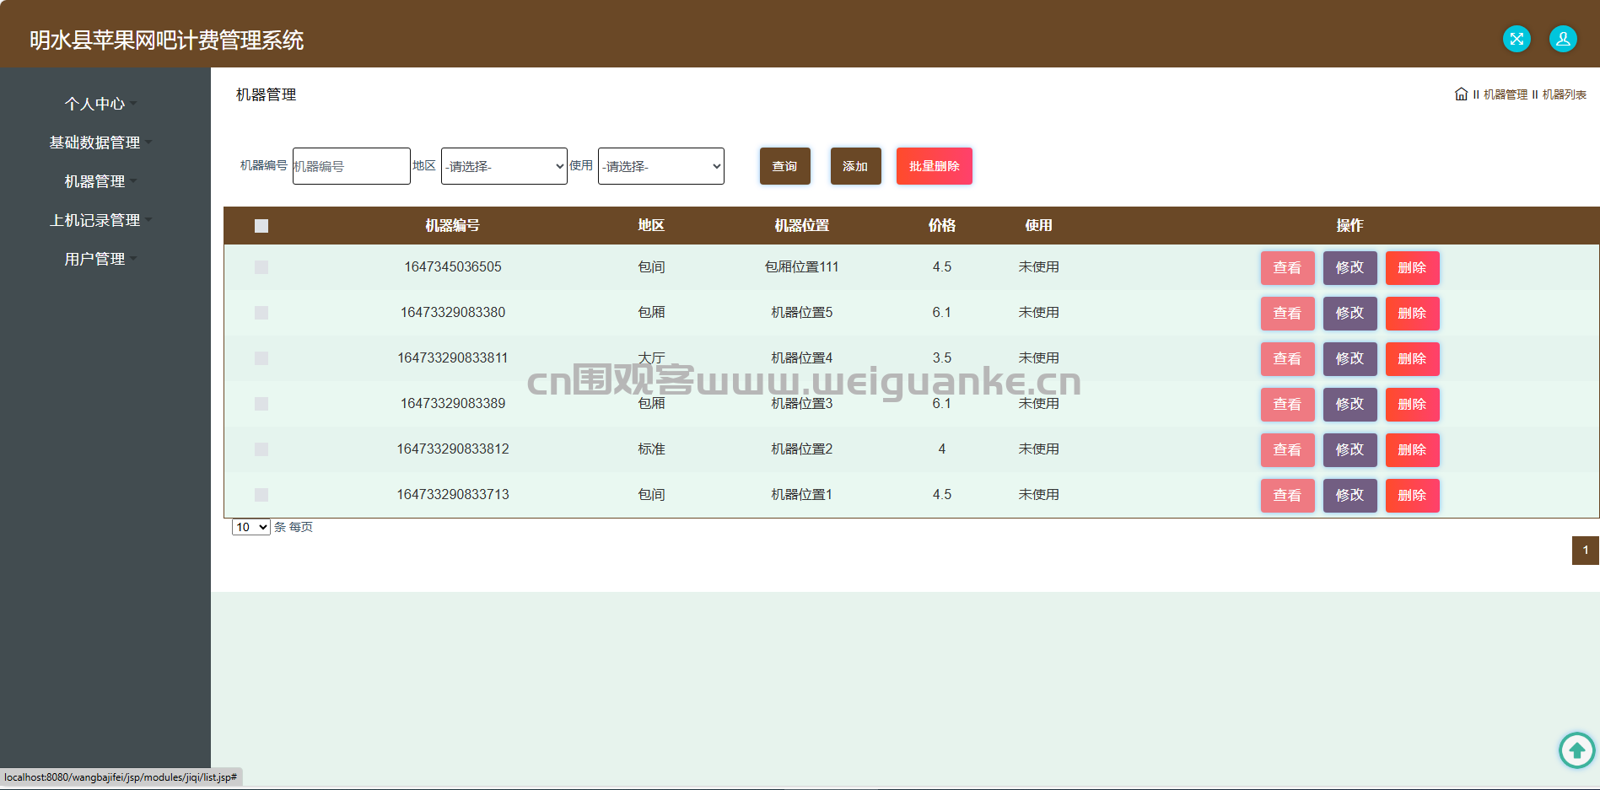Click the 机器管理 breadcrumb link
1600x790 pixels.
[1506, 94]
